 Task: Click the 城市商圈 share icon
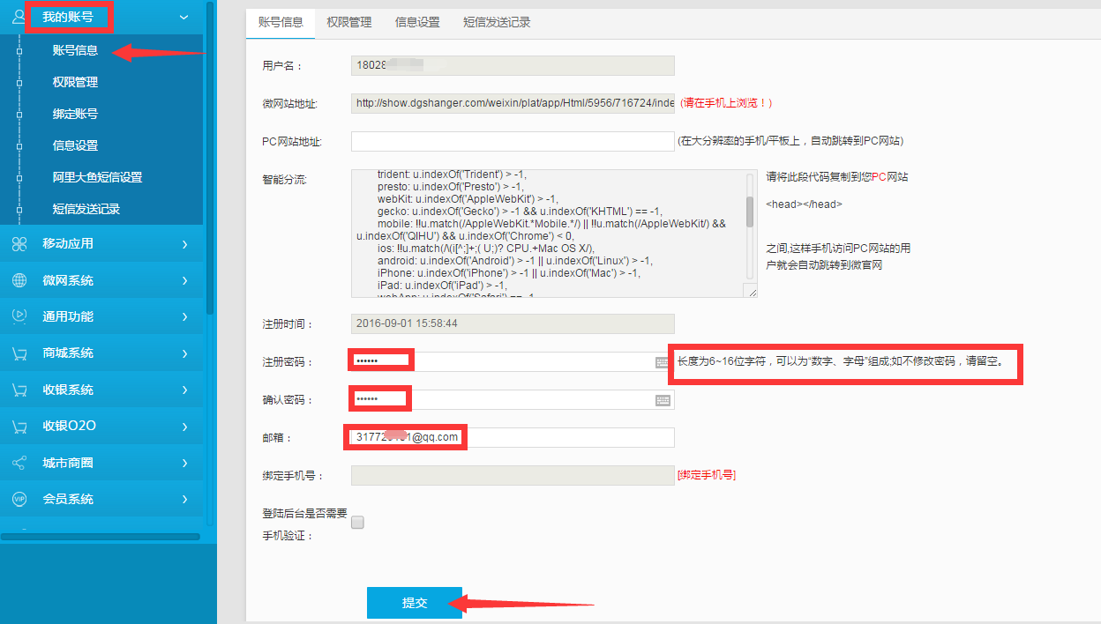click(x=19, y=463)
